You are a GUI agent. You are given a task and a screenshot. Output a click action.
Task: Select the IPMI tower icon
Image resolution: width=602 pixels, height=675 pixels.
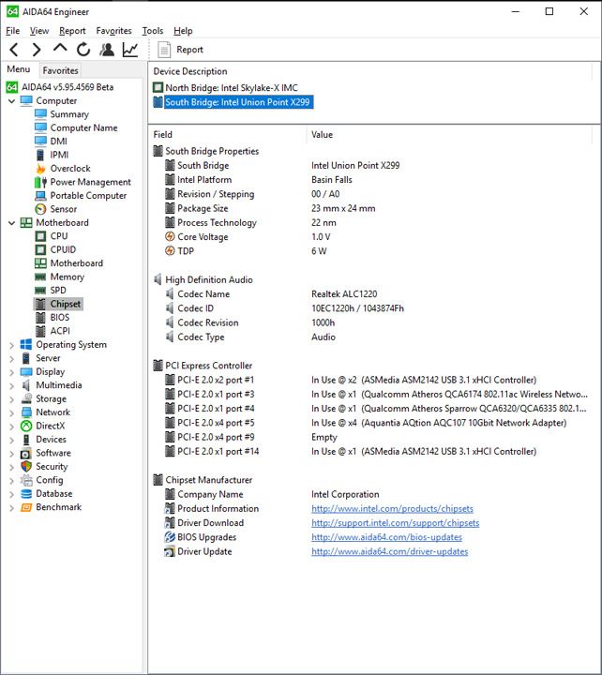(x=40, y=155)
